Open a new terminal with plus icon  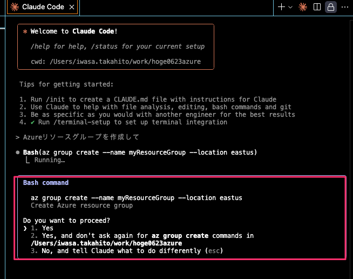point(281,7)
